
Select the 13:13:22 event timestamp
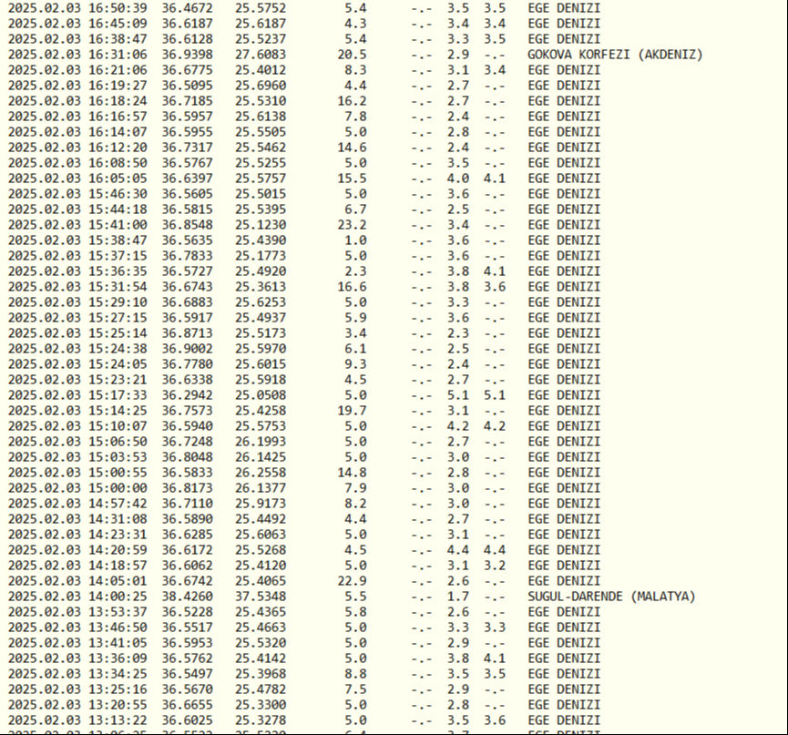pyautogui.click(x=118, y=720)
